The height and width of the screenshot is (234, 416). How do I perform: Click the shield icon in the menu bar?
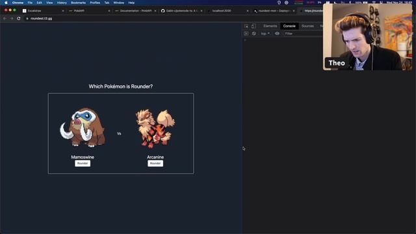click(x=279, y=3)
